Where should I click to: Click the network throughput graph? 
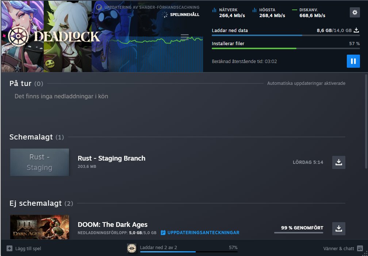tap(156, 54)
